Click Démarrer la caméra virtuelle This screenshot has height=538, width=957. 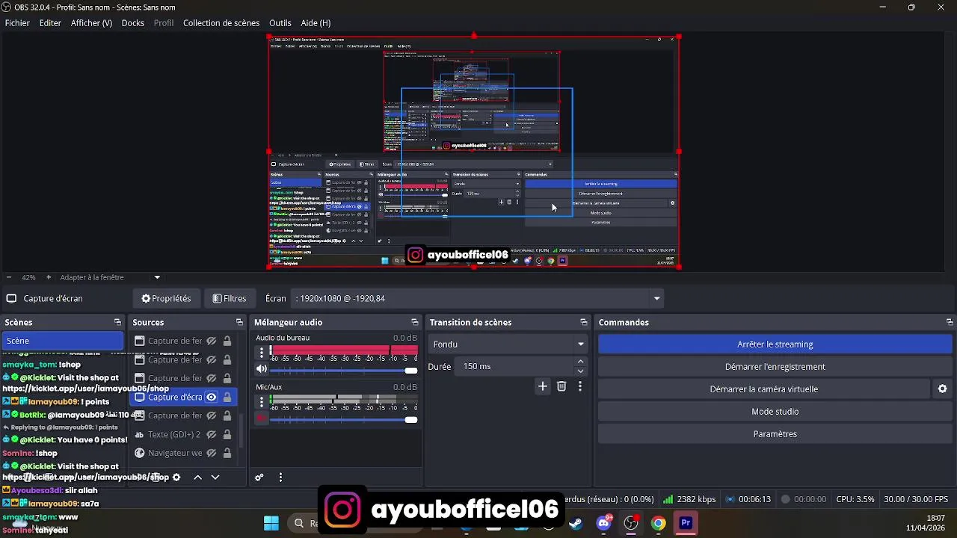coord(763,389)
